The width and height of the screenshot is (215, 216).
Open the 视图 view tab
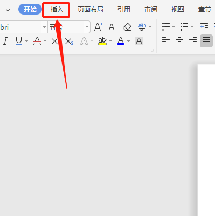(x=178, y=10)
